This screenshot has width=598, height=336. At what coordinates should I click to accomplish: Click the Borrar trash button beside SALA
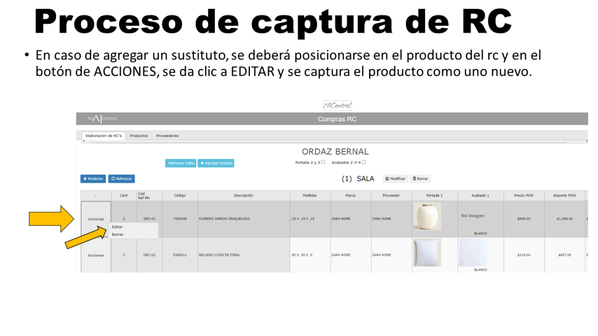point(420,178)
